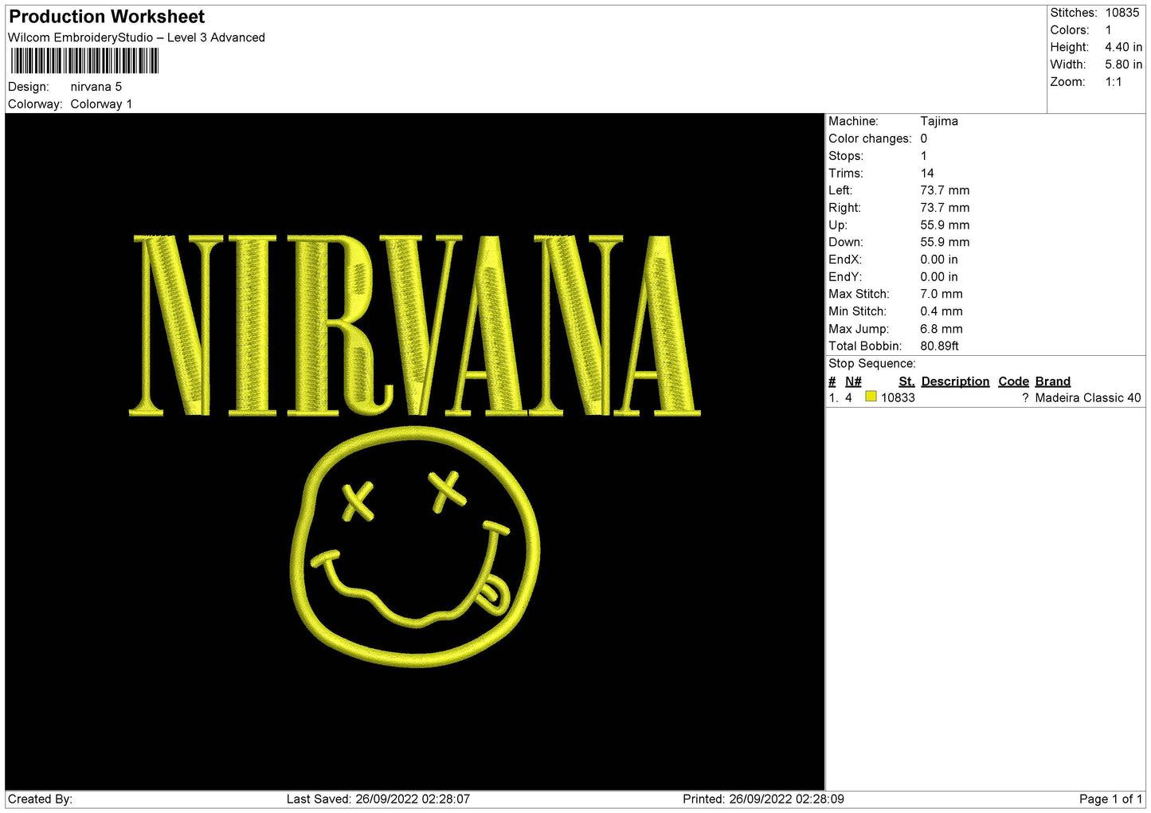Click the Nirvana embroidery design preview
The height and width of the screenshot is (813, 1151).
click(x=415, y=451)
